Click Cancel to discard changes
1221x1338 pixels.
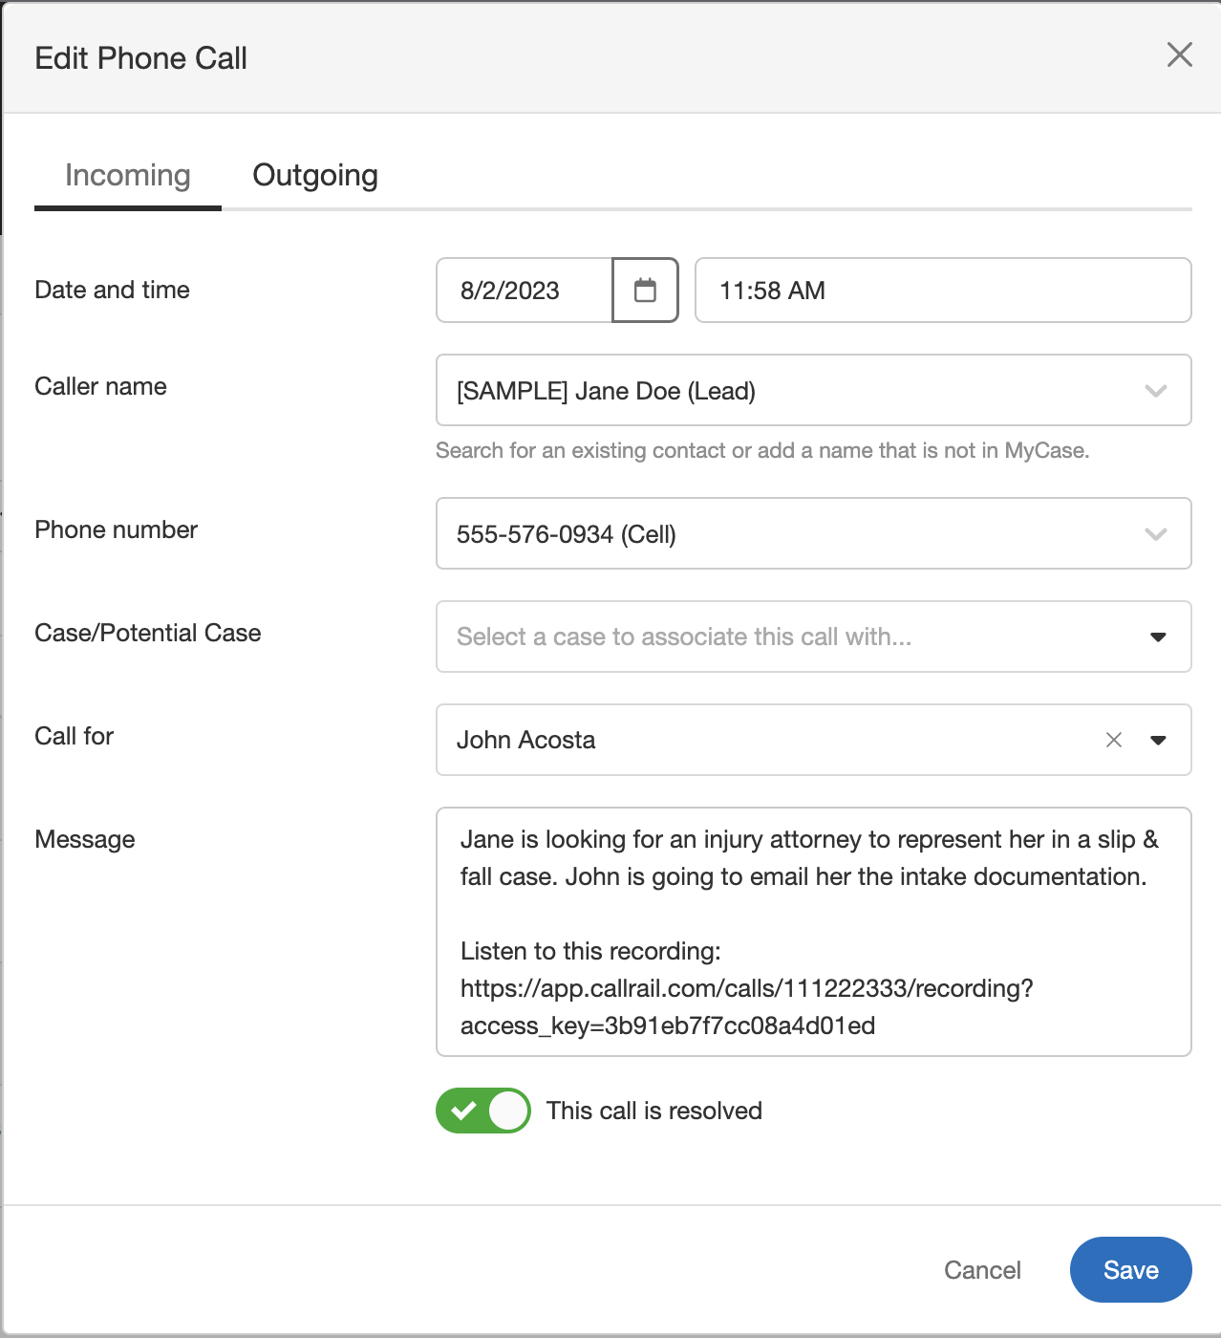coord(982,1270)
